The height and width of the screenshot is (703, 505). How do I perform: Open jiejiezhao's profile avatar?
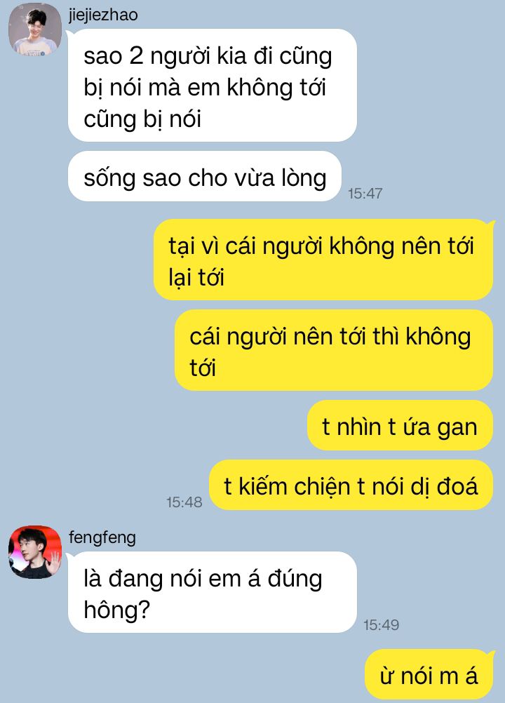click(35, 29)
